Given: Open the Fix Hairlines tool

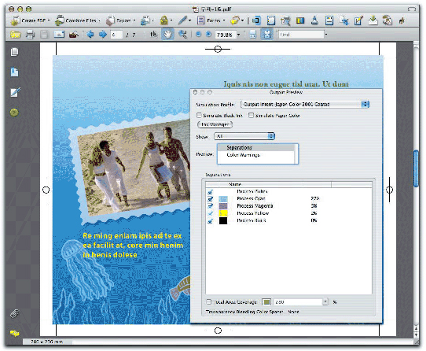Looking at the screenshot, I should pyautogui.click(x=358, y=20).
